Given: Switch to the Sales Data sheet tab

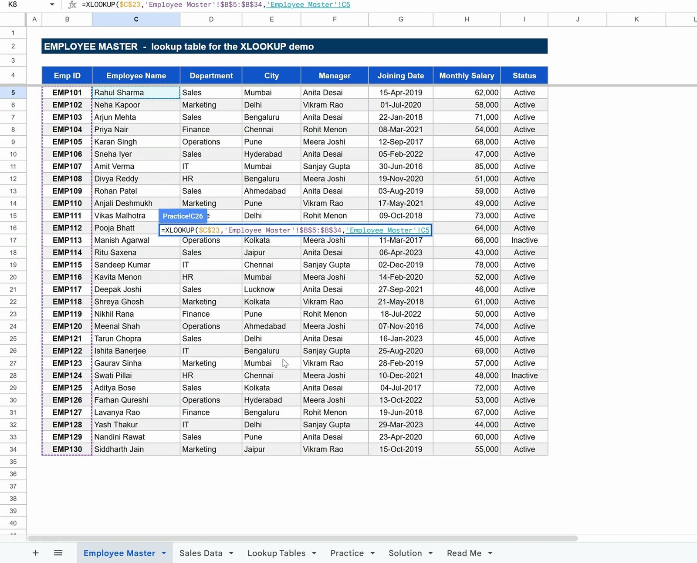Looking at the screenshot, I should 201,553.
